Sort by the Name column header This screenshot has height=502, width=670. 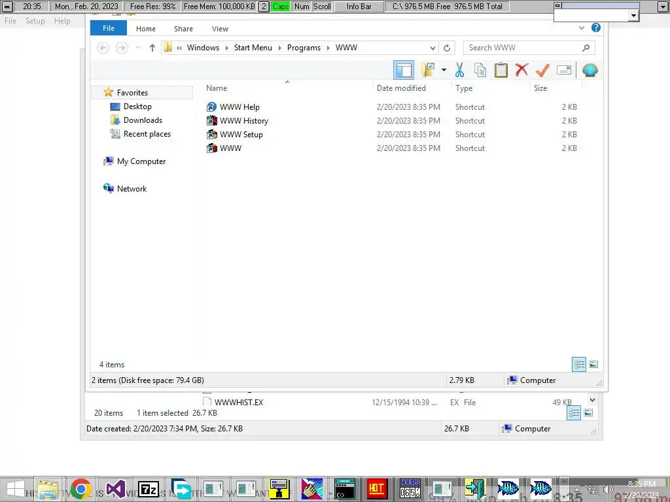tap(217, 88)
